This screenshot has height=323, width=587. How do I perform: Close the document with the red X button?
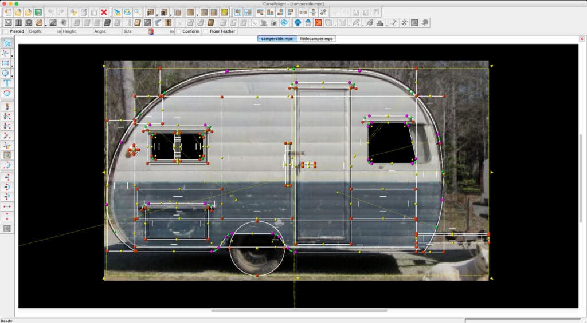(582, 39)
